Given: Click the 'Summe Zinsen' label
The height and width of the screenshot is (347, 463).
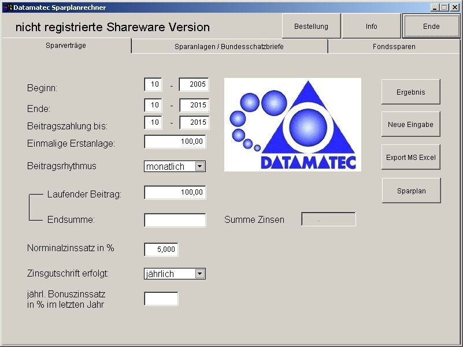Looking at the screenshot, I should click(254, 219).
